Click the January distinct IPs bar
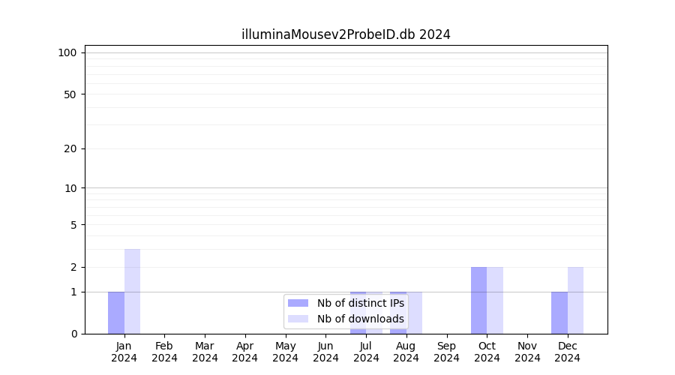 pyautogui.click(x=116, y=313)
